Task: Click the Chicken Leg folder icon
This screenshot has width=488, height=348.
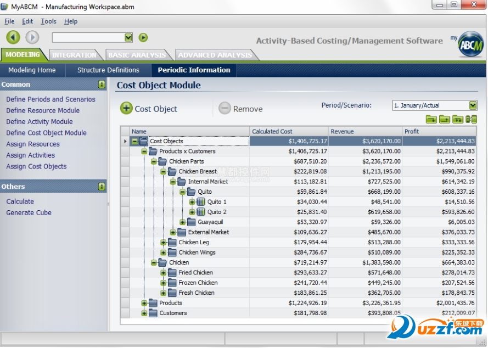Action: click(172, 242)
